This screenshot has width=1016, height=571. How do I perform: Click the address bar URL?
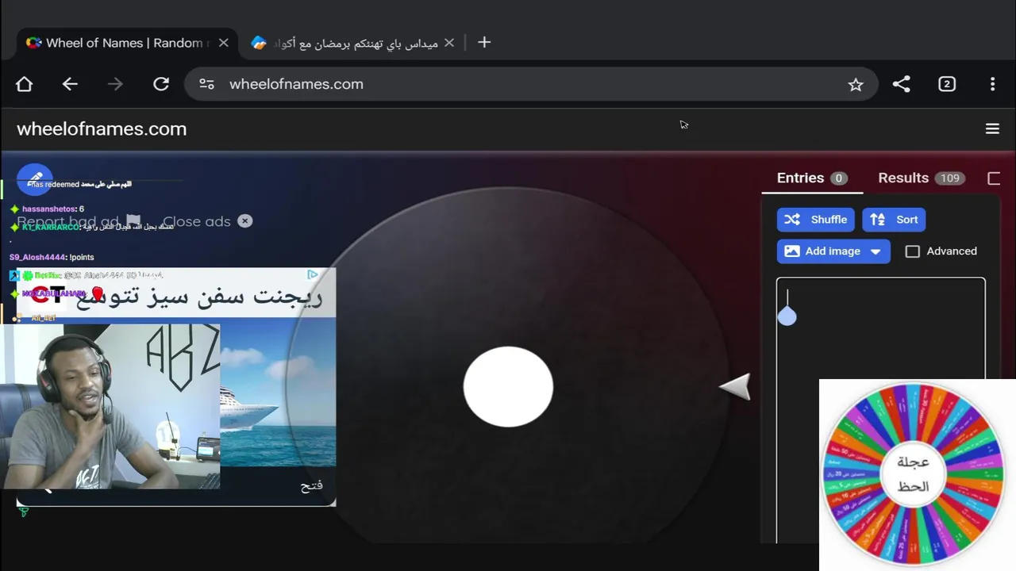pyautogui.click(x=296, y=84)
